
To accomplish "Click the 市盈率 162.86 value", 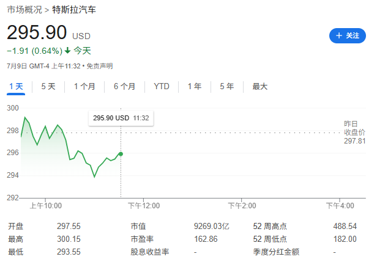I will [x=206, y=239].
